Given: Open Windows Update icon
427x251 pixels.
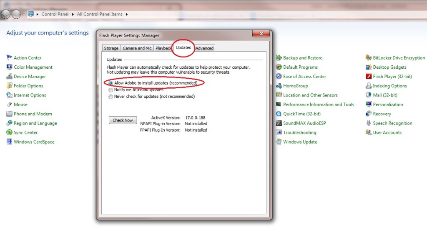Looking at the screenshot, I should coord(279,142).
